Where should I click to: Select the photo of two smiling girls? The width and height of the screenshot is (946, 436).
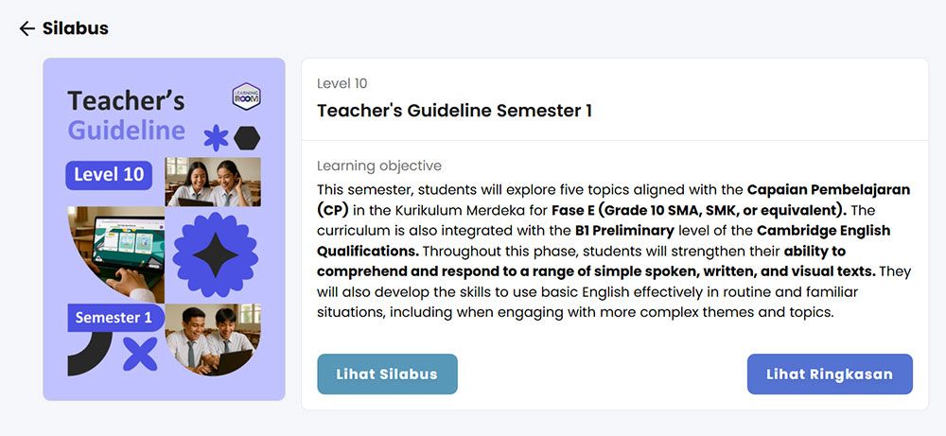[213, 182]
